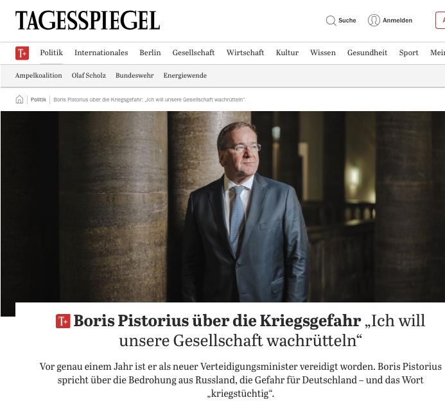445x402 pixels.
Task: Follow the Ampelkoalition topic link
Action: pyautogui.click(x=39, y=76)
